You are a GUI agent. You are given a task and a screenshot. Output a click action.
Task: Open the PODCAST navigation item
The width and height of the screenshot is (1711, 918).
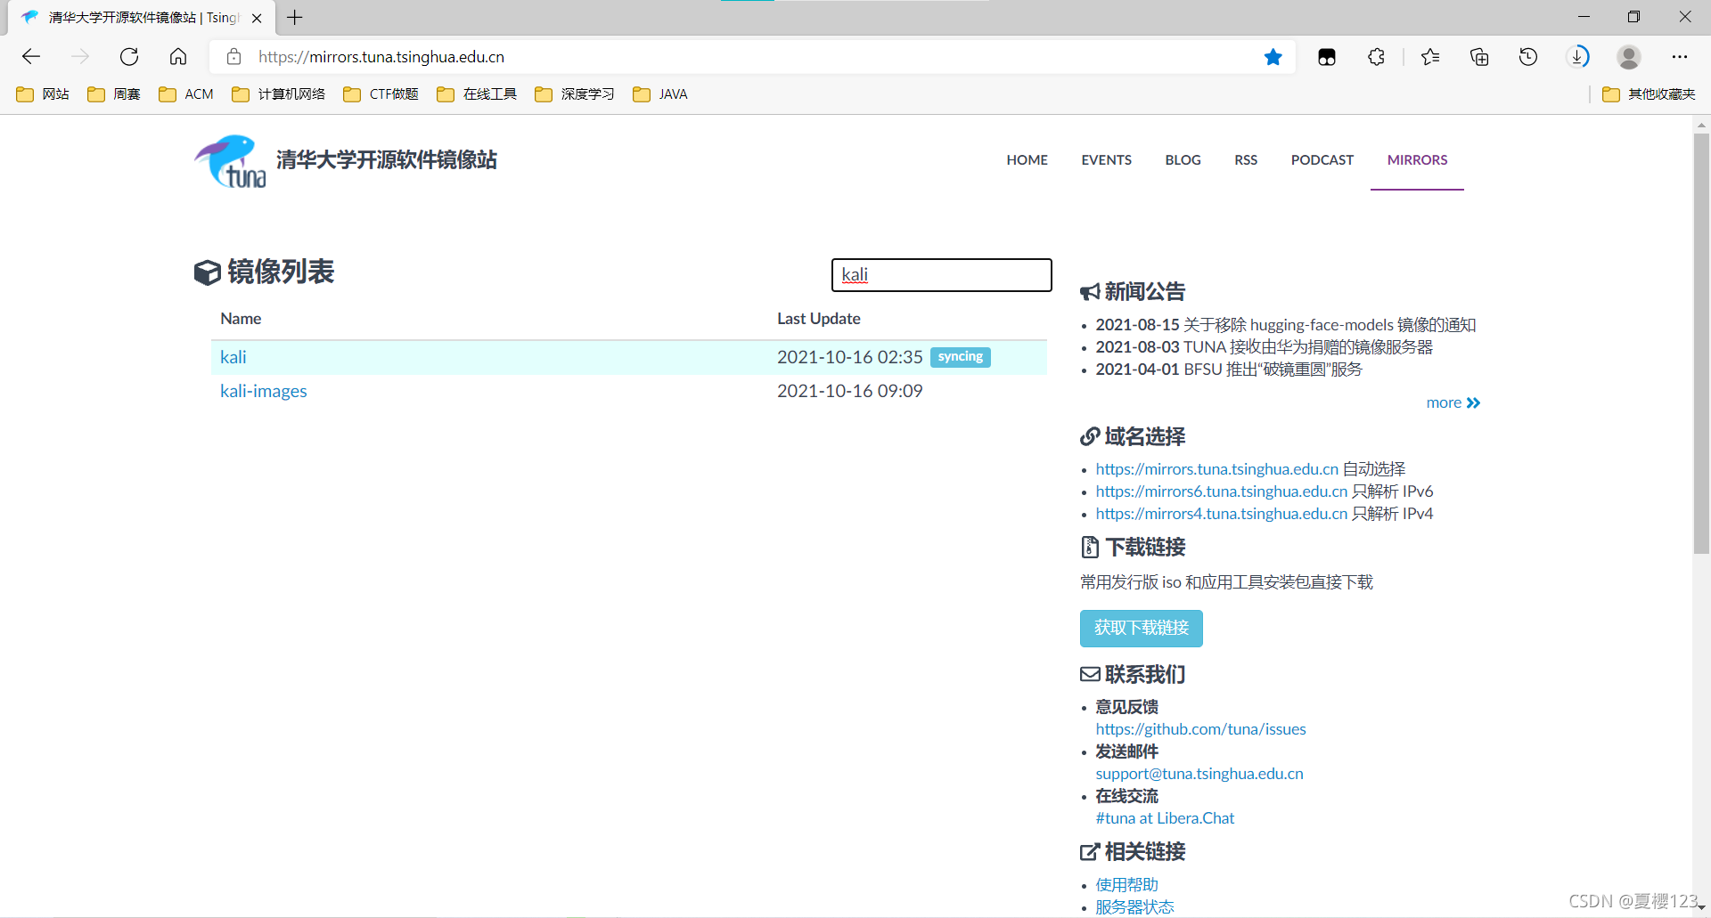1322,160
